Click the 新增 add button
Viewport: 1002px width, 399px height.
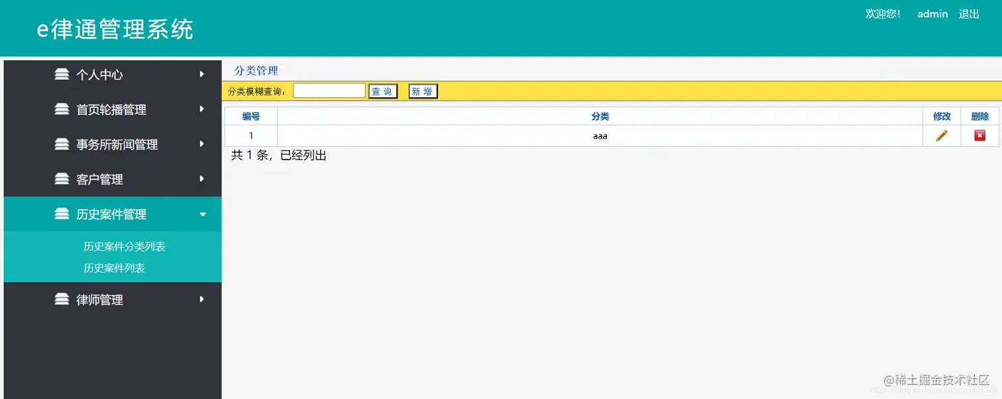(423, 91)
